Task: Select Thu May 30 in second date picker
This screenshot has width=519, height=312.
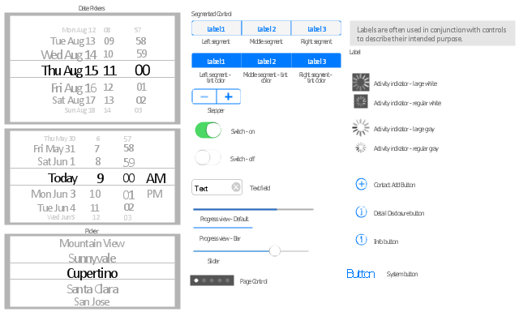Action: point(59,139)
